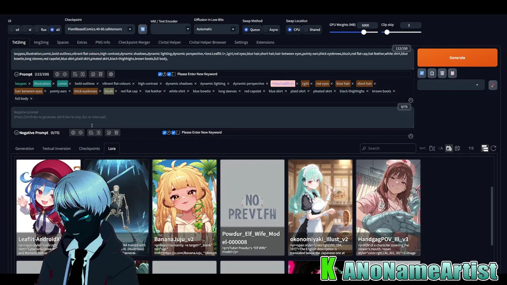Open the Spaces tab

[x=63, y=42]
